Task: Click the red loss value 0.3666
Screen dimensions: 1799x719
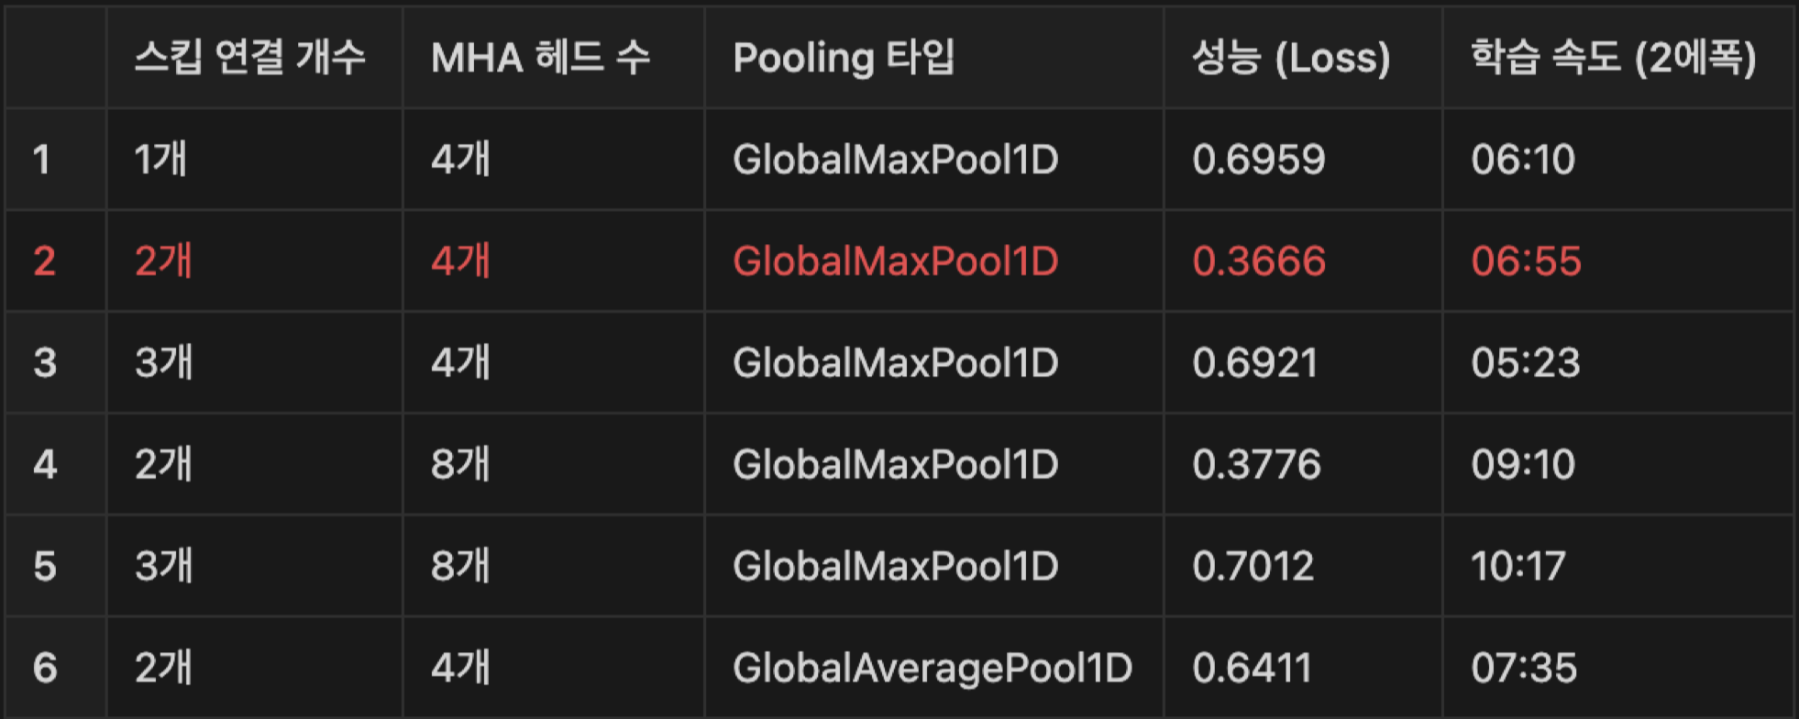Action: click(x=1259, y=261)
